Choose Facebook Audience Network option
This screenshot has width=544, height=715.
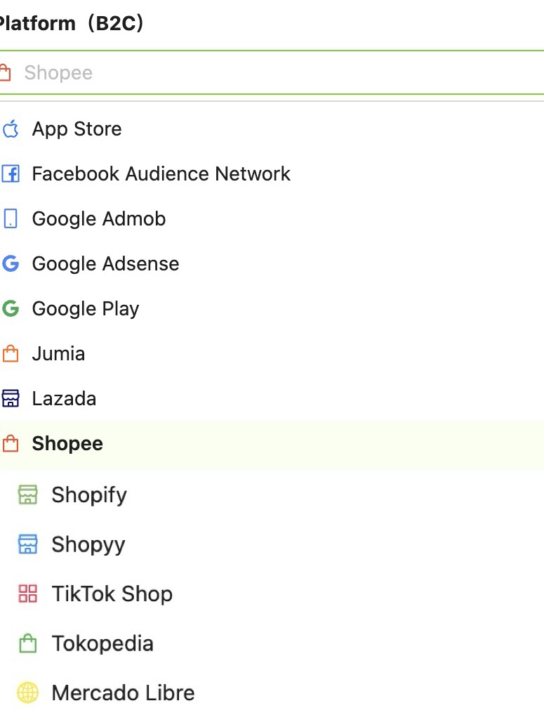click(x=161, y=174)
